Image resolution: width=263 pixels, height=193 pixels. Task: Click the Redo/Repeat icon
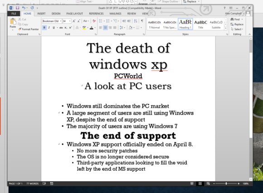coord(32,8)
